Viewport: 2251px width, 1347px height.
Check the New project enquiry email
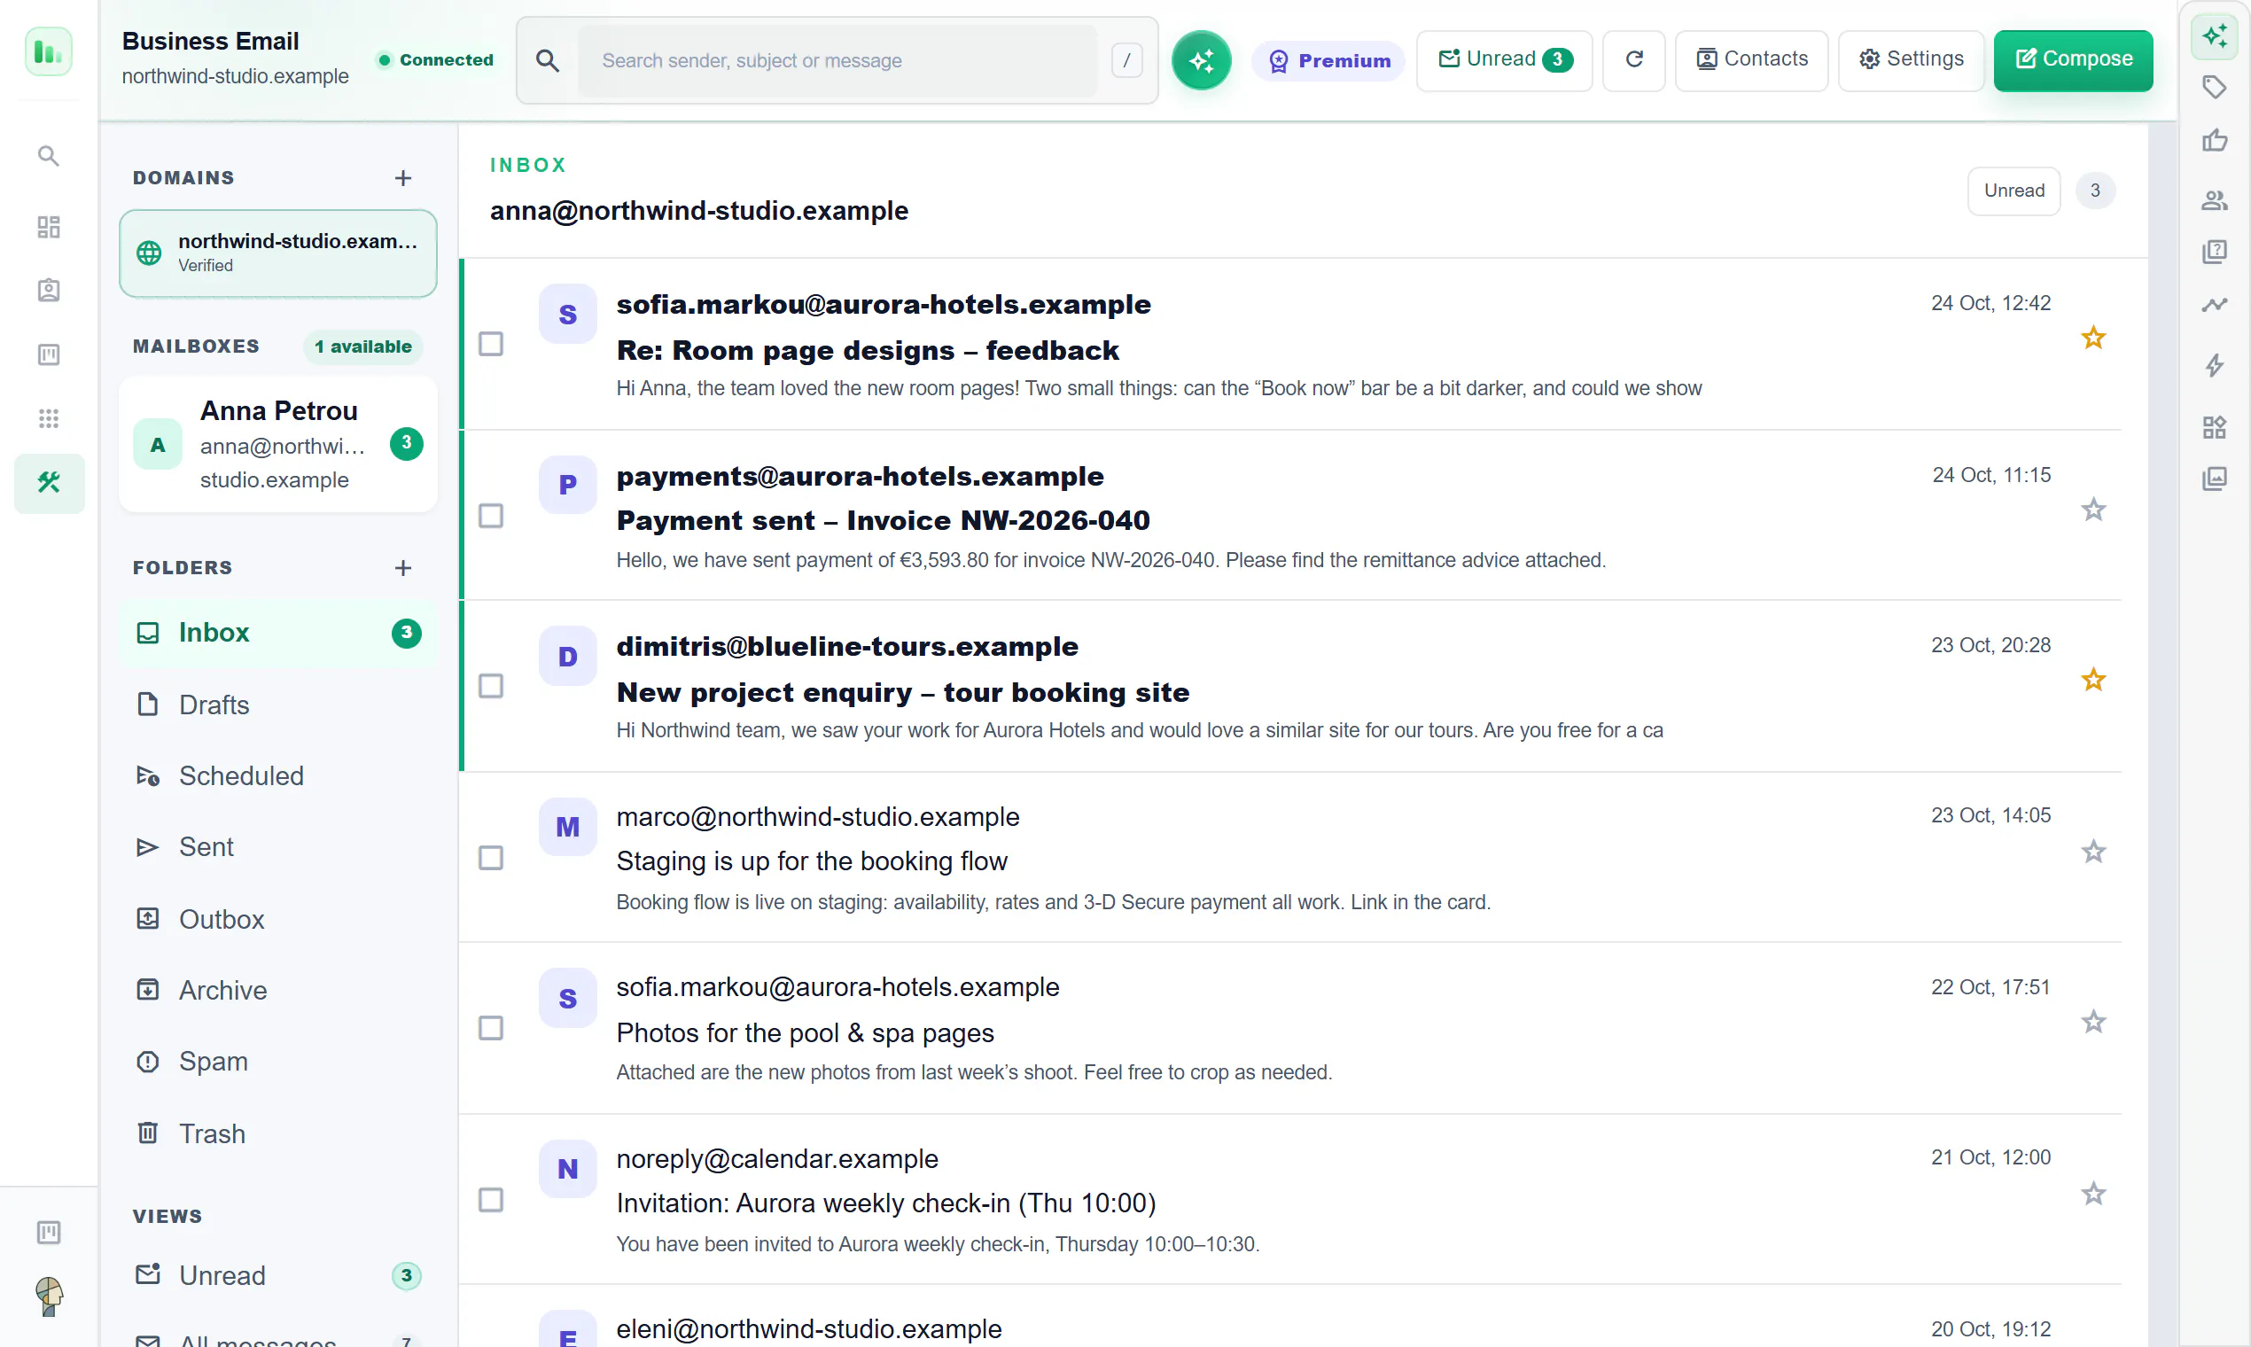click(x=491, y=686)
